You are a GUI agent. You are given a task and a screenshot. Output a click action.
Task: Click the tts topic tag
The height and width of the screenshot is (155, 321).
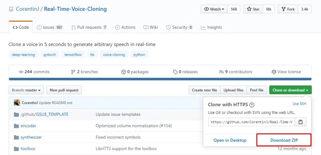click(x=92, y=54)
